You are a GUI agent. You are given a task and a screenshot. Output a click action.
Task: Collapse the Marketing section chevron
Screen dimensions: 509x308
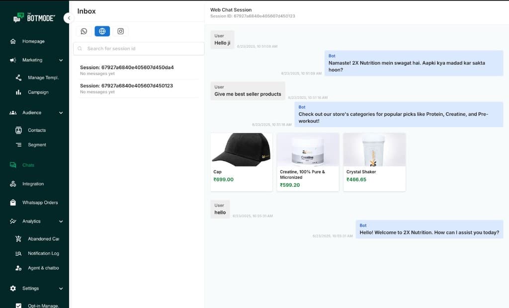[x=62, y=60]
